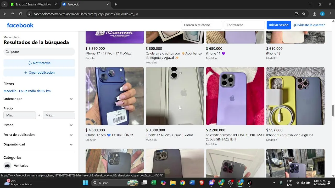
Task: Open the browser downloads icon
Action: click(314, 14)
